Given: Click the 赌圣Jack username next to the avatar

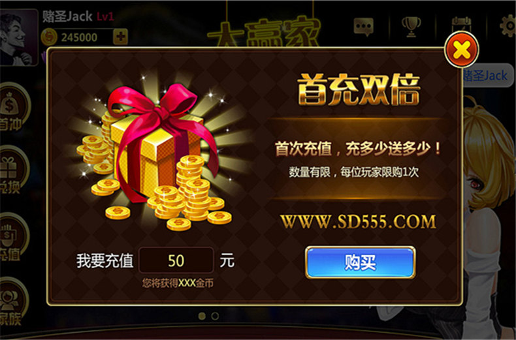Looking at the screenshot, I should [x=67, y=16].
